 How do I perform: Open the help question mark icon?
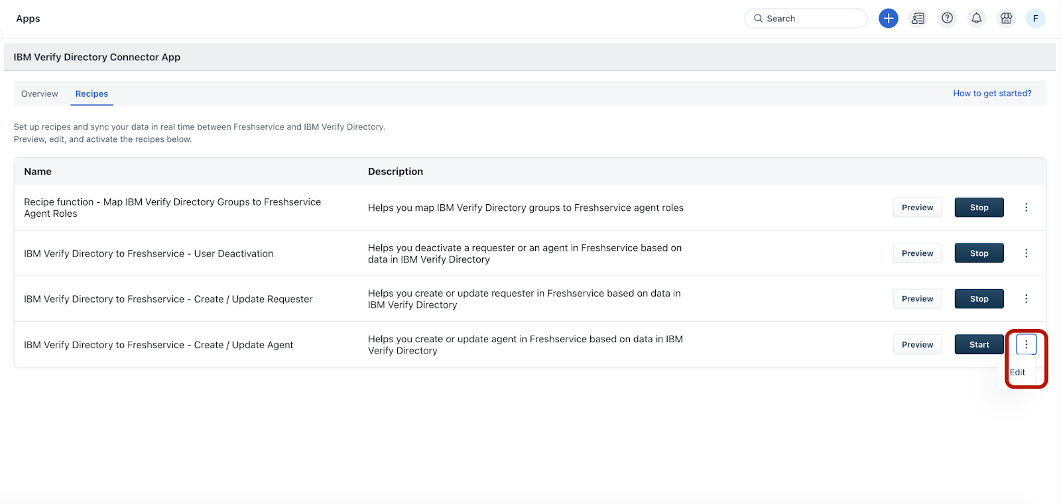point(948,19)
